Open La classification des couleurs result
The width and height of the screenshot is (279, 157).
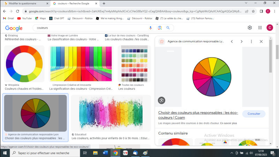73,39
